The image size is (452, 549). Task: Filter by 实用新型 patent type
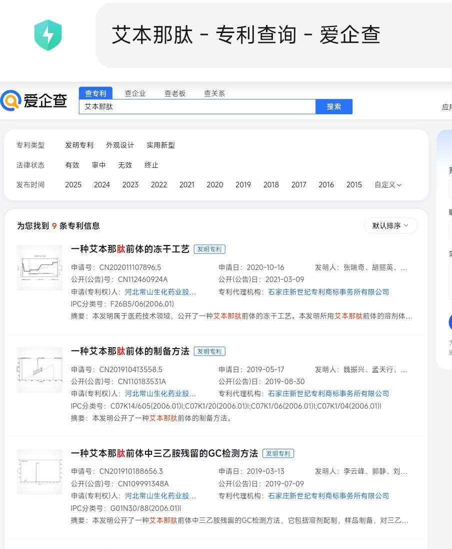(161, 145)
